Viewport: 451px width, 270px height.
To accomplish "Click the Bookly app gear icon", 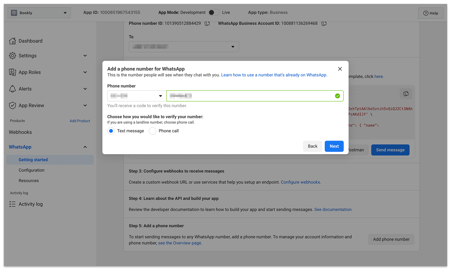I will pos(14,13).
